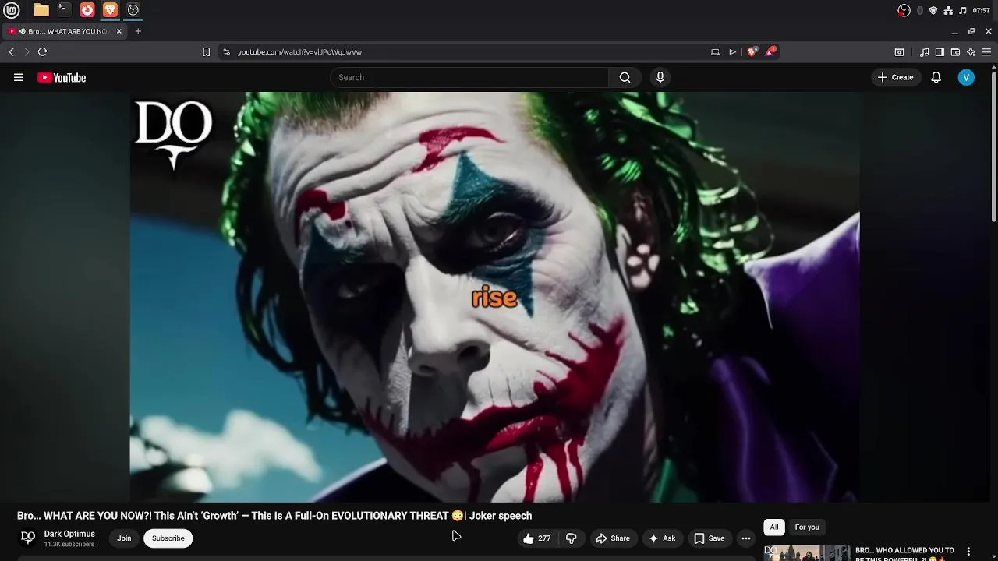
Task: Open recommended video thumbnail in sidebar
Action: [x=807, y=553]
